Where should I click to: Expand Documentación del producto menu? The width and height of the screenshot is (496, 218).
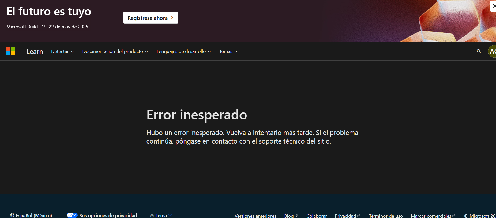tap(115, 51)
